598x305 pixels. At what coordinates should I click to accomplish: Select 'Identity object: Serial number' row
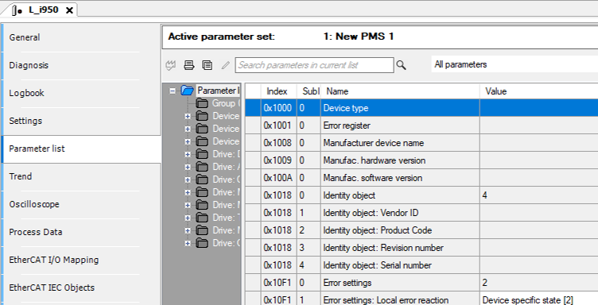point(421,265)
